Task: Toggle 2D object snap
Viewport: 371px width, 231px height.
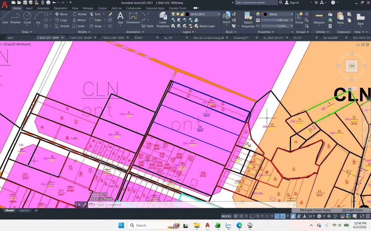Action: tap(283, 216)
